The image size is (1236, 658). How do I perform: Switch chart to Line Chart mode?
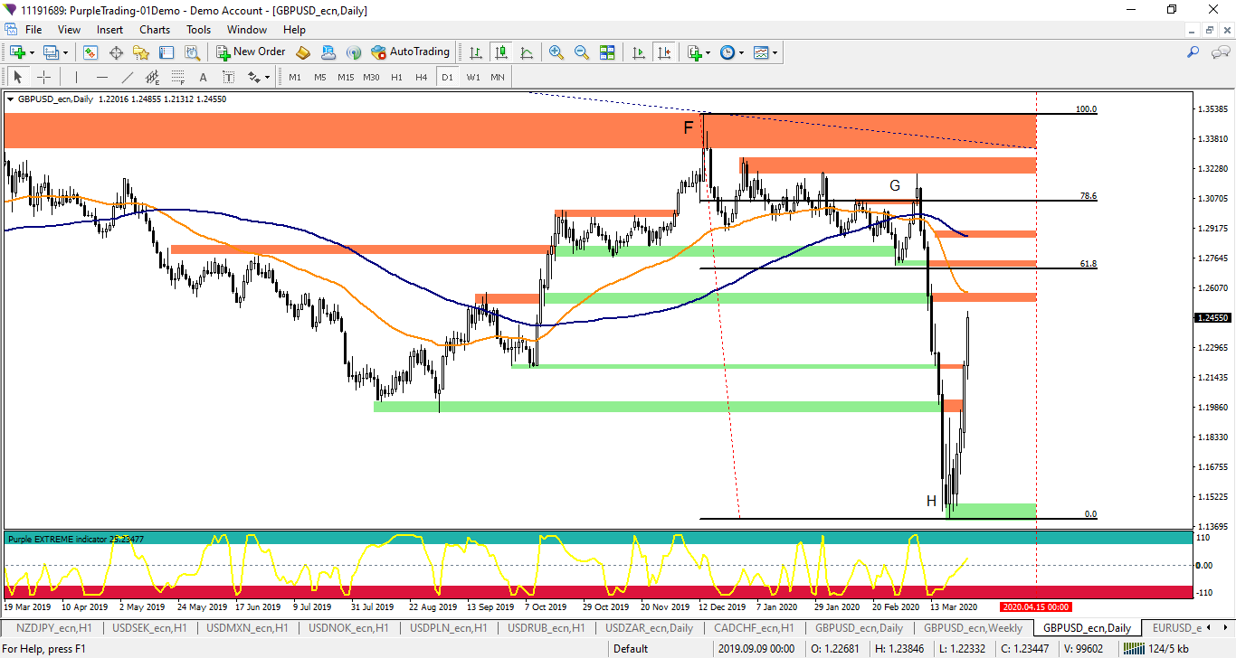click(x=526, y=52)
